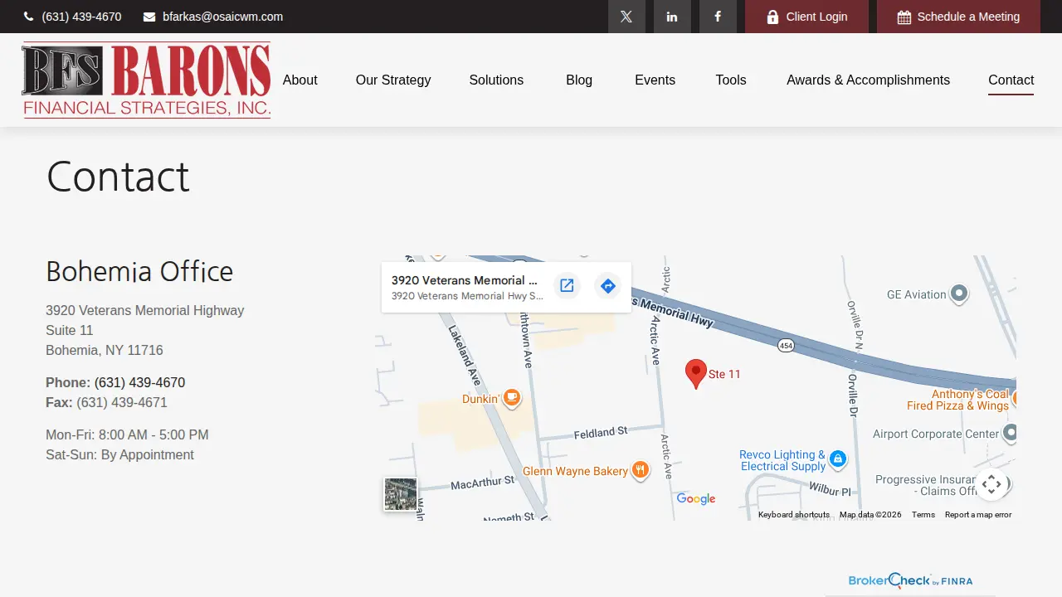
Task: Click the Bohemia Office heading
Action: click(139, 271)
